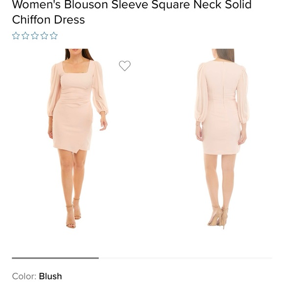Select the fifth rating star
284x284 pixels.
click(53, 36)
